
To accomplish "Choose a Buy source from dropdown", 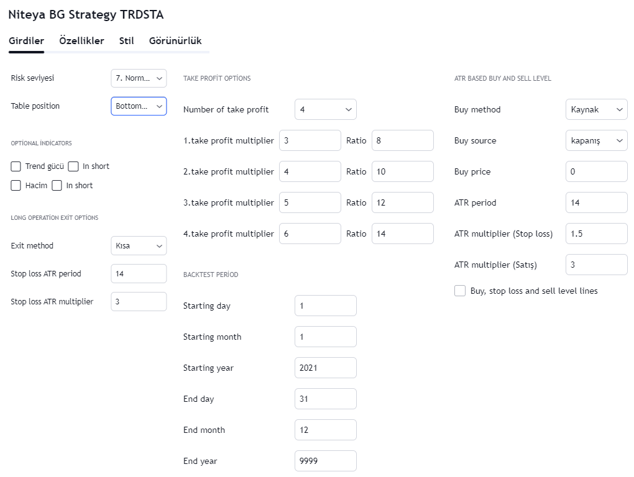I will [596, 140].
